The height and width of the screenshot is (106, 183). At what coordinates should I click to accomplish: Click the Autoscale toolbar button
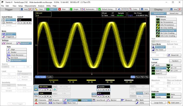point(88,9)
